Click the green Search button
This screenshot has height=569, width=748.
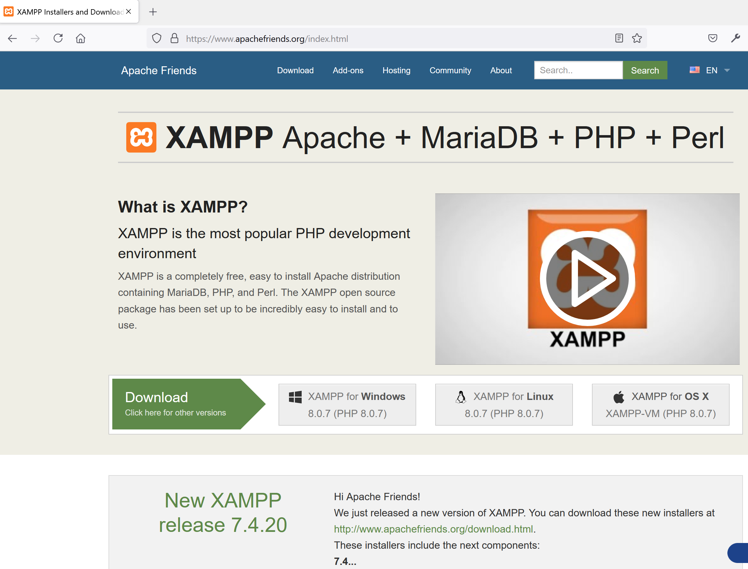pos(645,70)
